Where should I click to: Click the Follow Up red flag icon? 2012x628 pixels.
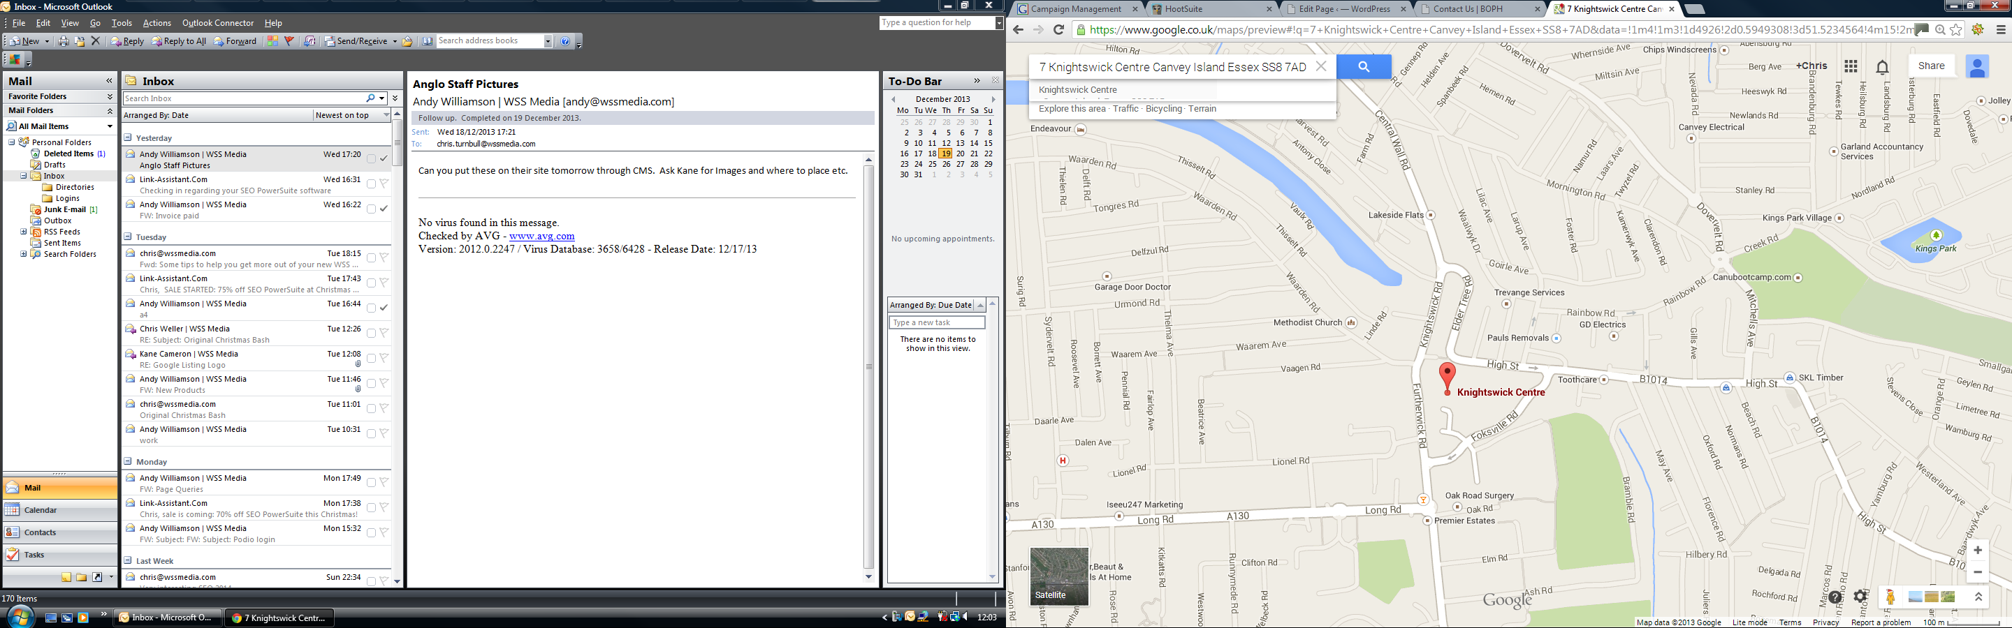click(x=289, y=41)
